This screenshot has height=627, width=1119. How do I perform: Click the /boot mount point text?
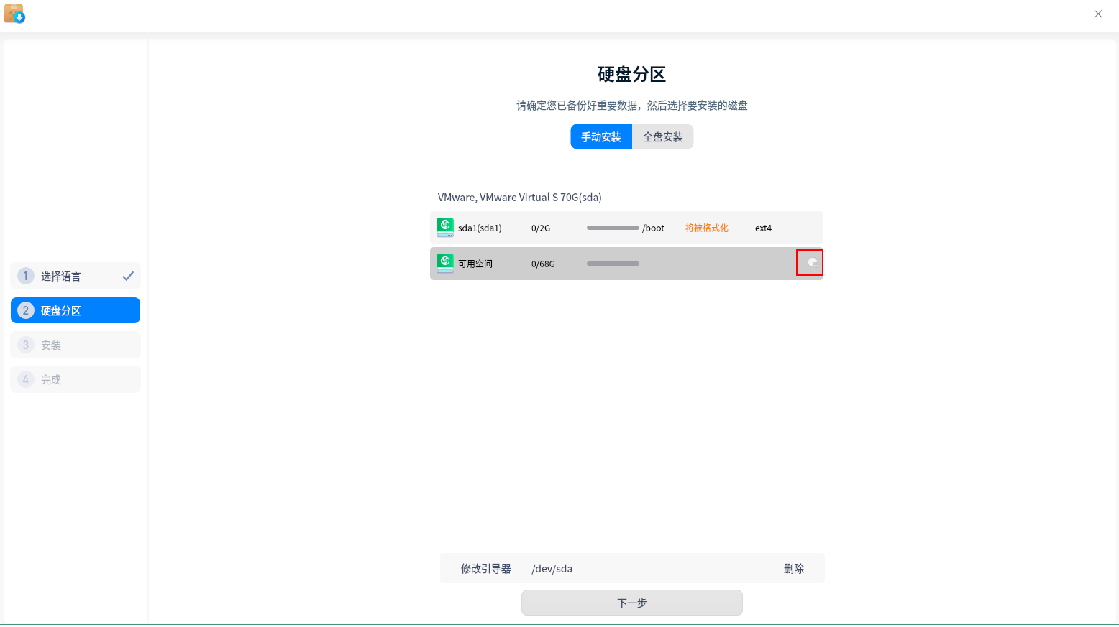pyautogui.click(x=654, y=228)
